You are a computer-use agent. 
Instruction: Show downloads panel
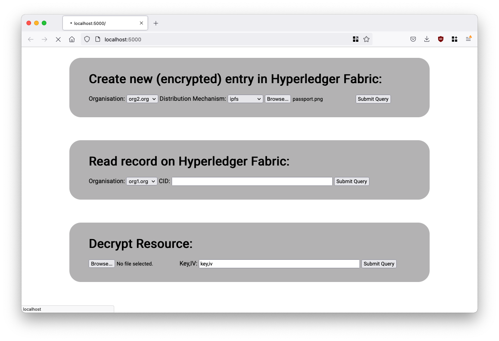427,39
